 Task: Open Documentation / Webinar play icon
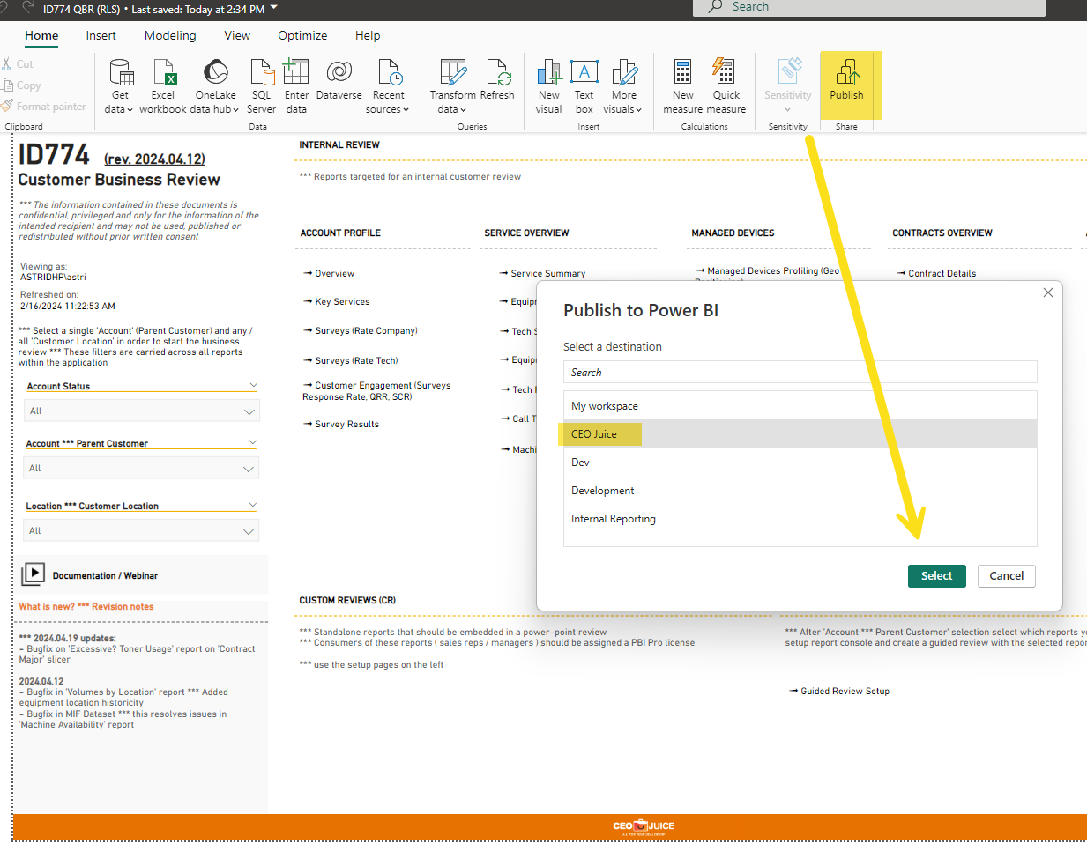coord(33,574)
